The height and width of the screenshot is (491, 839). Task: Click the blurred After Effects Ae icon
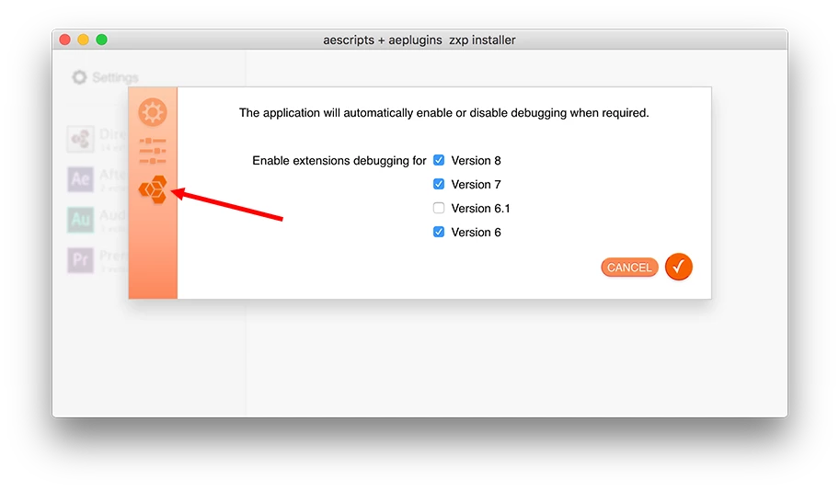[x=80, y=178]
